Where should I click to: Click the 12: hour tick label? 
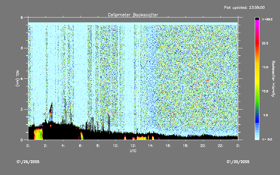tap(133, 146)
